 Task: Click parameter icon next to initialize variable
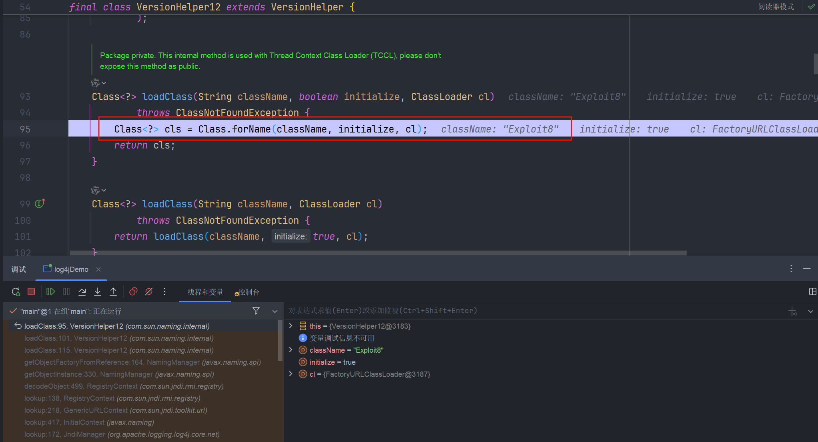pyautogui.click(x=303, y=362)
